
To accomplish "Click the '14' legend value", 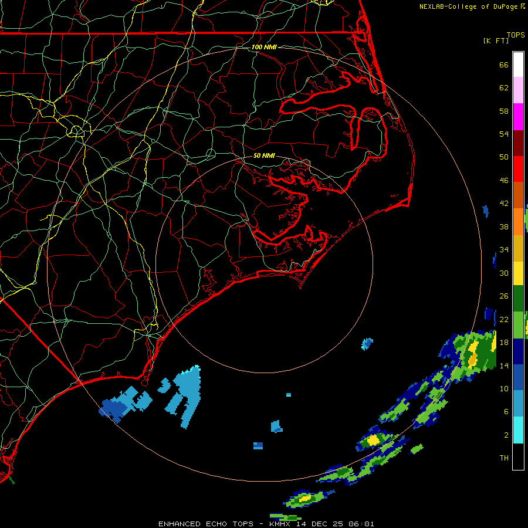I will [504, 365].
